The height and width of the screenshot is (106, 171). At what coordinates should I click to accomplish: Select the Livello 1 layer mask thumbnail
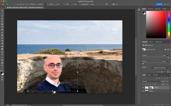(151, 88)
